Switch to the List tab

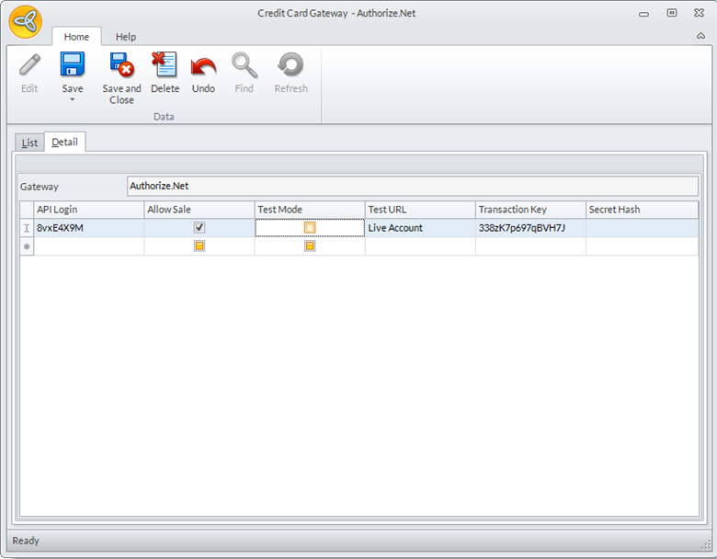(29, 143)
